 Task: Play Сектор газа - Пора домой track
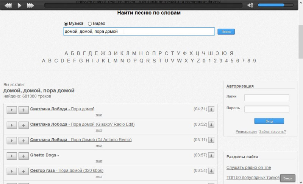[12, 172]
